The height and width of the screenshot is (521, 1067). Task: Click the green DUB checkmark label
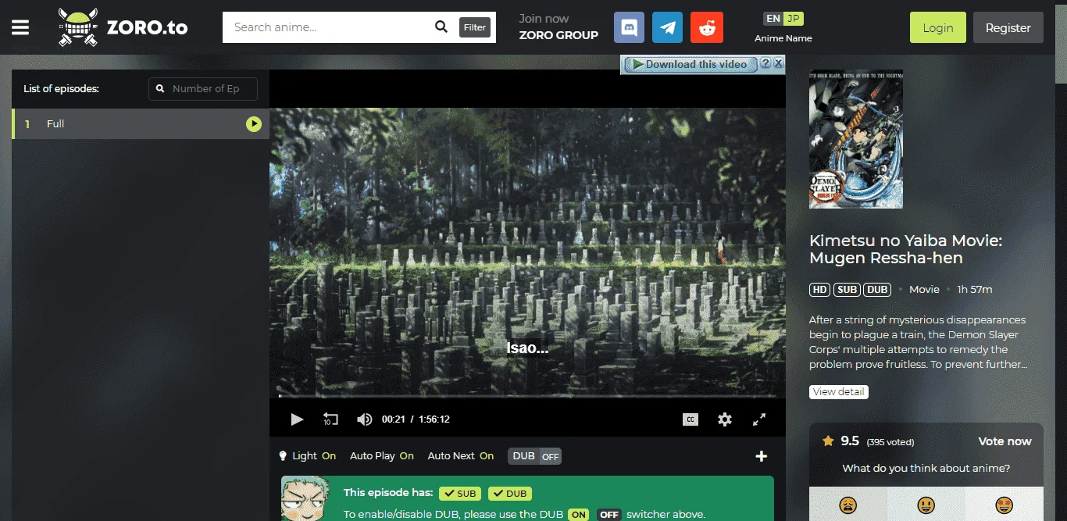pyautogui.click(x=510, y=494)
